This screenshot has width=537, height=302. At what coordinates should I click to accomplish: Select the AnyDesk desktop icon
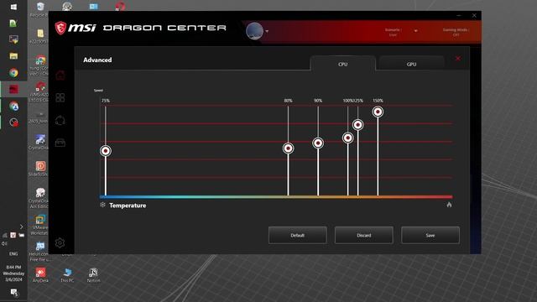[x=40, y=274]
